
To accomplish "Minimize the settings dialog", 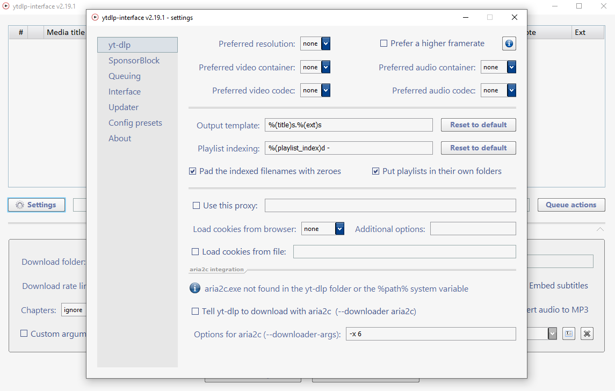I will pyautogui.click(x=466, y=17).
